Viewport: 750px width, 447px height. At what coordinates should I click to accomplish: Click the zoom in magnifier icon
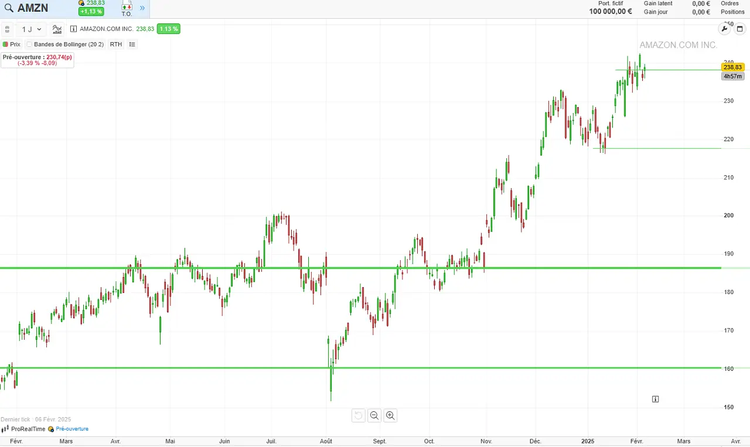(390, 415)
